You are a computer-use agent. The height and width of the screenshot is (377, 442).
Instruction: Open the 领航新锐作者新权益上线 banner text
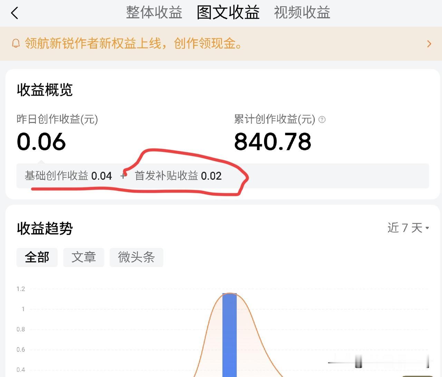[133, 43]
